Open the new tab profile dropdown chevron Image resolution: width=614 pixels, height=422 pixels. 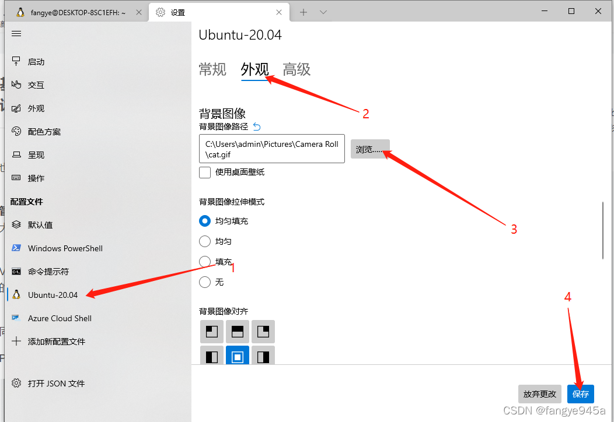[x=323, y=12]
